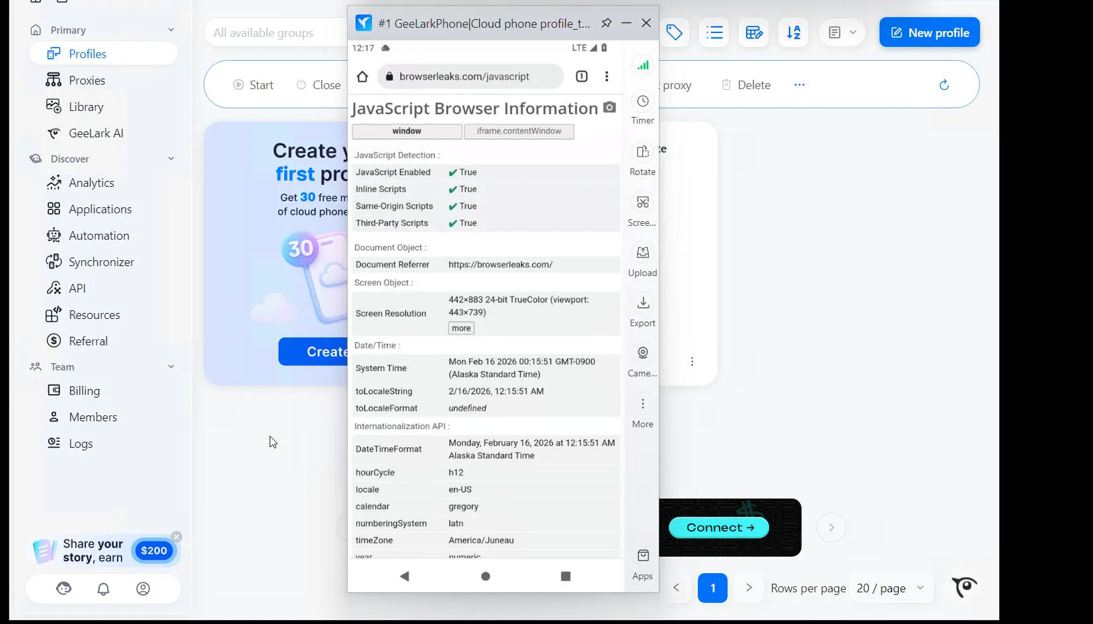
Task: Click the Connect banner button
Action: (719, 528)
